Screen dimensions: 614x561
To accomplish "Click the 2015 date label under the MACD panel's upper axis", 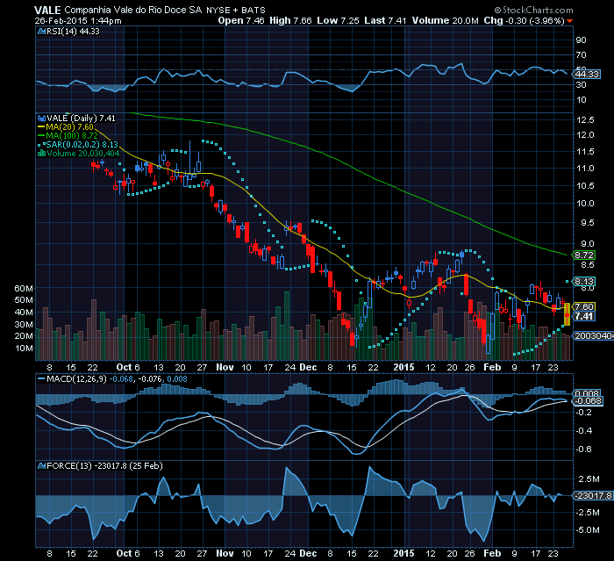I will tap(403, 367).
